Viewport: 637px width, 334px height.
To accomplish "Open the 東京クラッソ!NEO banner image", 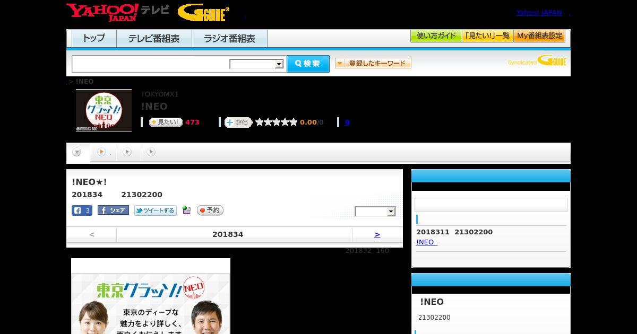I will coord(151,296).
